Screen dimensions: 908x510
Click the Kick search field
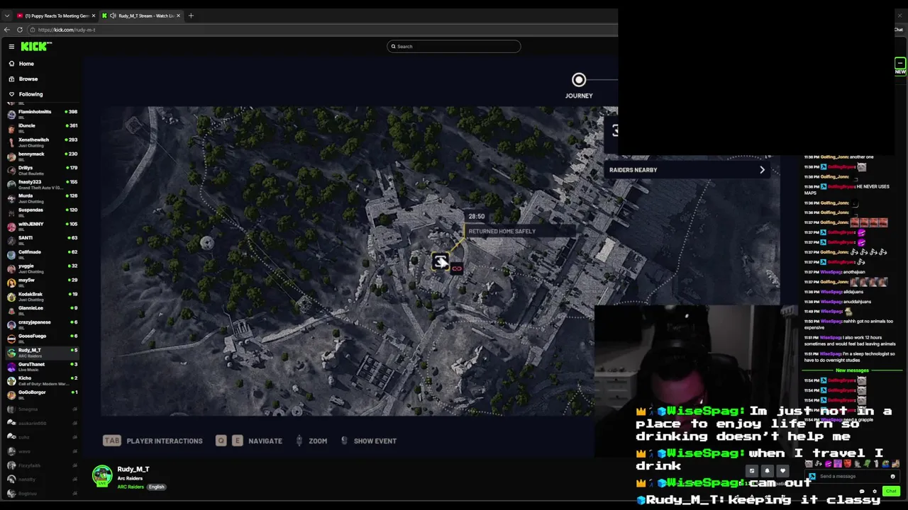(x=454, y=46)
